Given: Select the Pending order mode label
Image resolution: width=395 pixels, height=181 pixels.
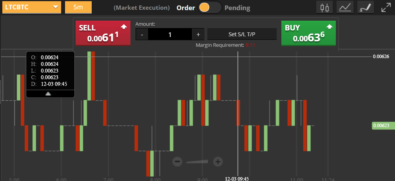Looking at the screenshot, I should pos(237,8).
